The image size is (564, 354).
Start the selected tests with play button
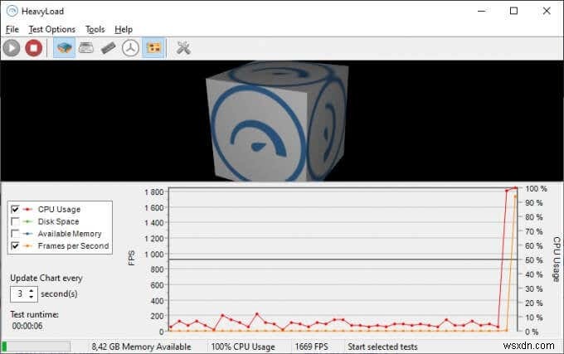(x=12, y=48)
